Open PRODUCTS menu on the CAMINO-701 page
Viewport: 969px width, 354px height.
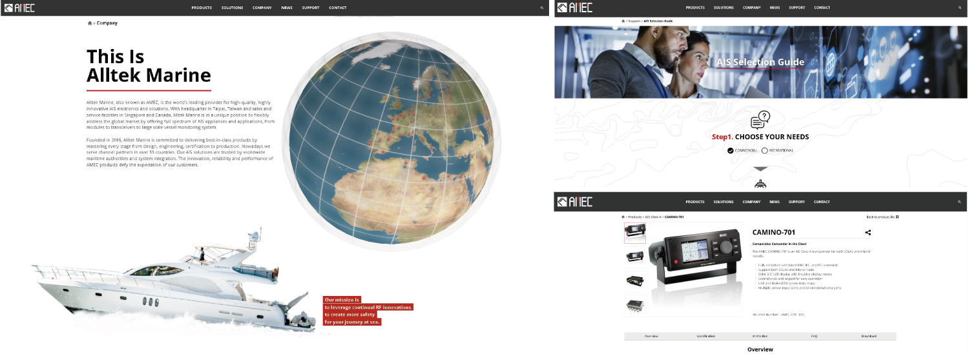click(x=695, y=202)
